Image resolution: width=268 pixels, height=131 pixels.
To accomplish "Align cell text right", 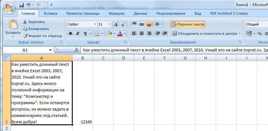I will [x=149, y=34].
